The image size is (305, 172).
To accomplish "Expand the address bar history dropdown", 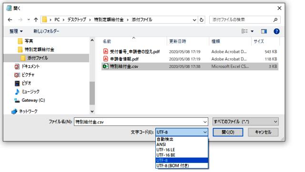I will [x=194, y=20].
